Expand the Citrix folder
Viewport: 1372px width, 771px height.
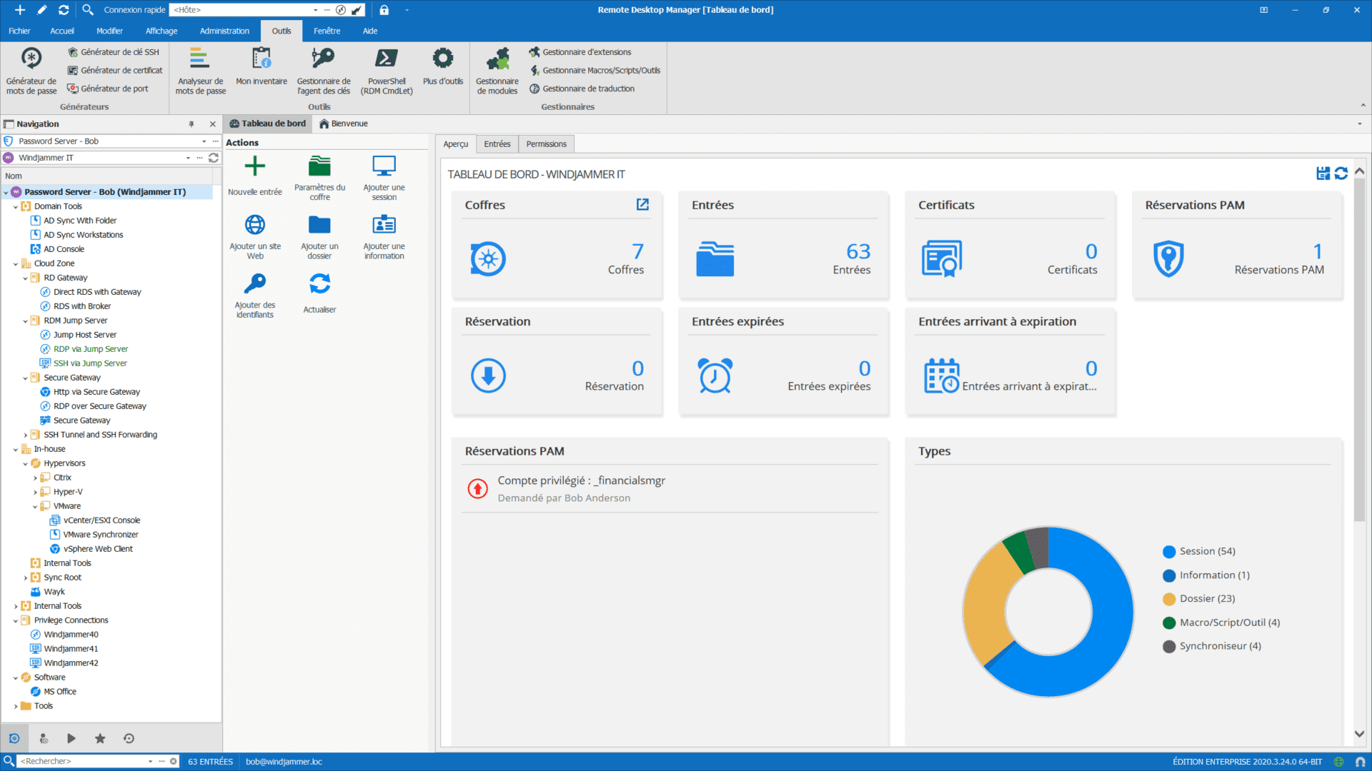(35, 478)
